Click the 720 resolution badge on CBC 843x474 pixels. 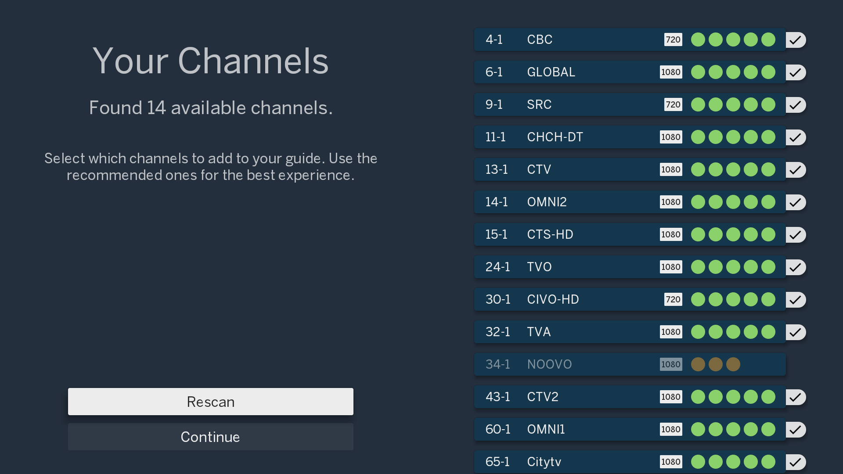[673, 39]
